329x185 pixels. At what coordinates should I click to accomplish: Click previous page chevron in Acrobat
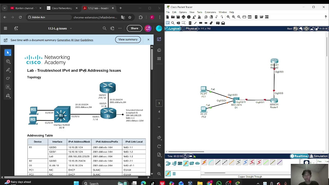pyautogui.click(x=159, y=118)
